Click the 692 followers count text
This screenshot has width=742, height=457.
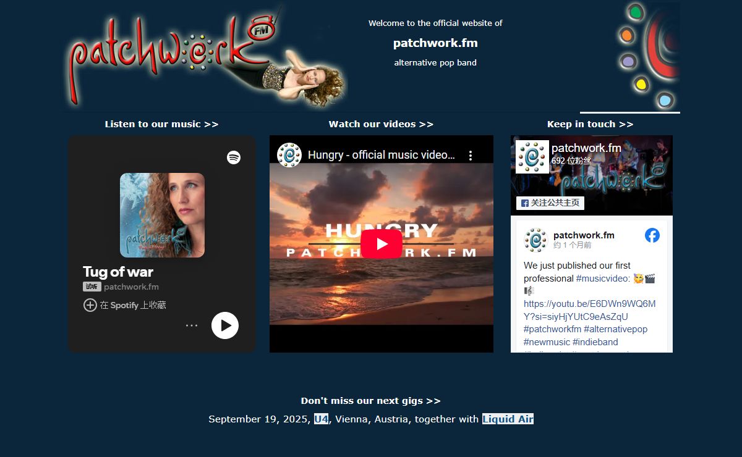coord(571,161)
